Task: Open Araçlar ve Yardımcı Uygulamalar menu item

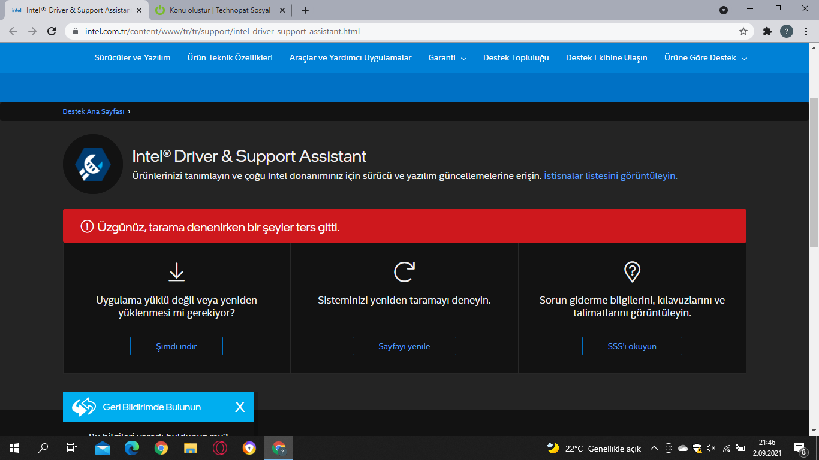Action: (351, 58)
